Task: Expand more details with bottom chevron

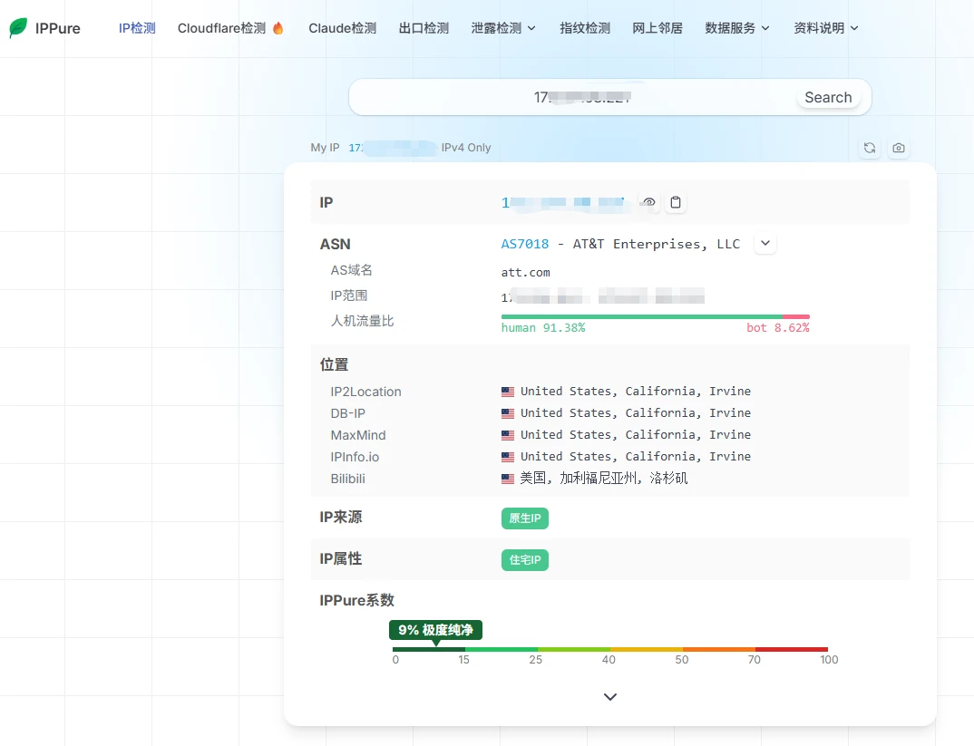Action: 610,697
